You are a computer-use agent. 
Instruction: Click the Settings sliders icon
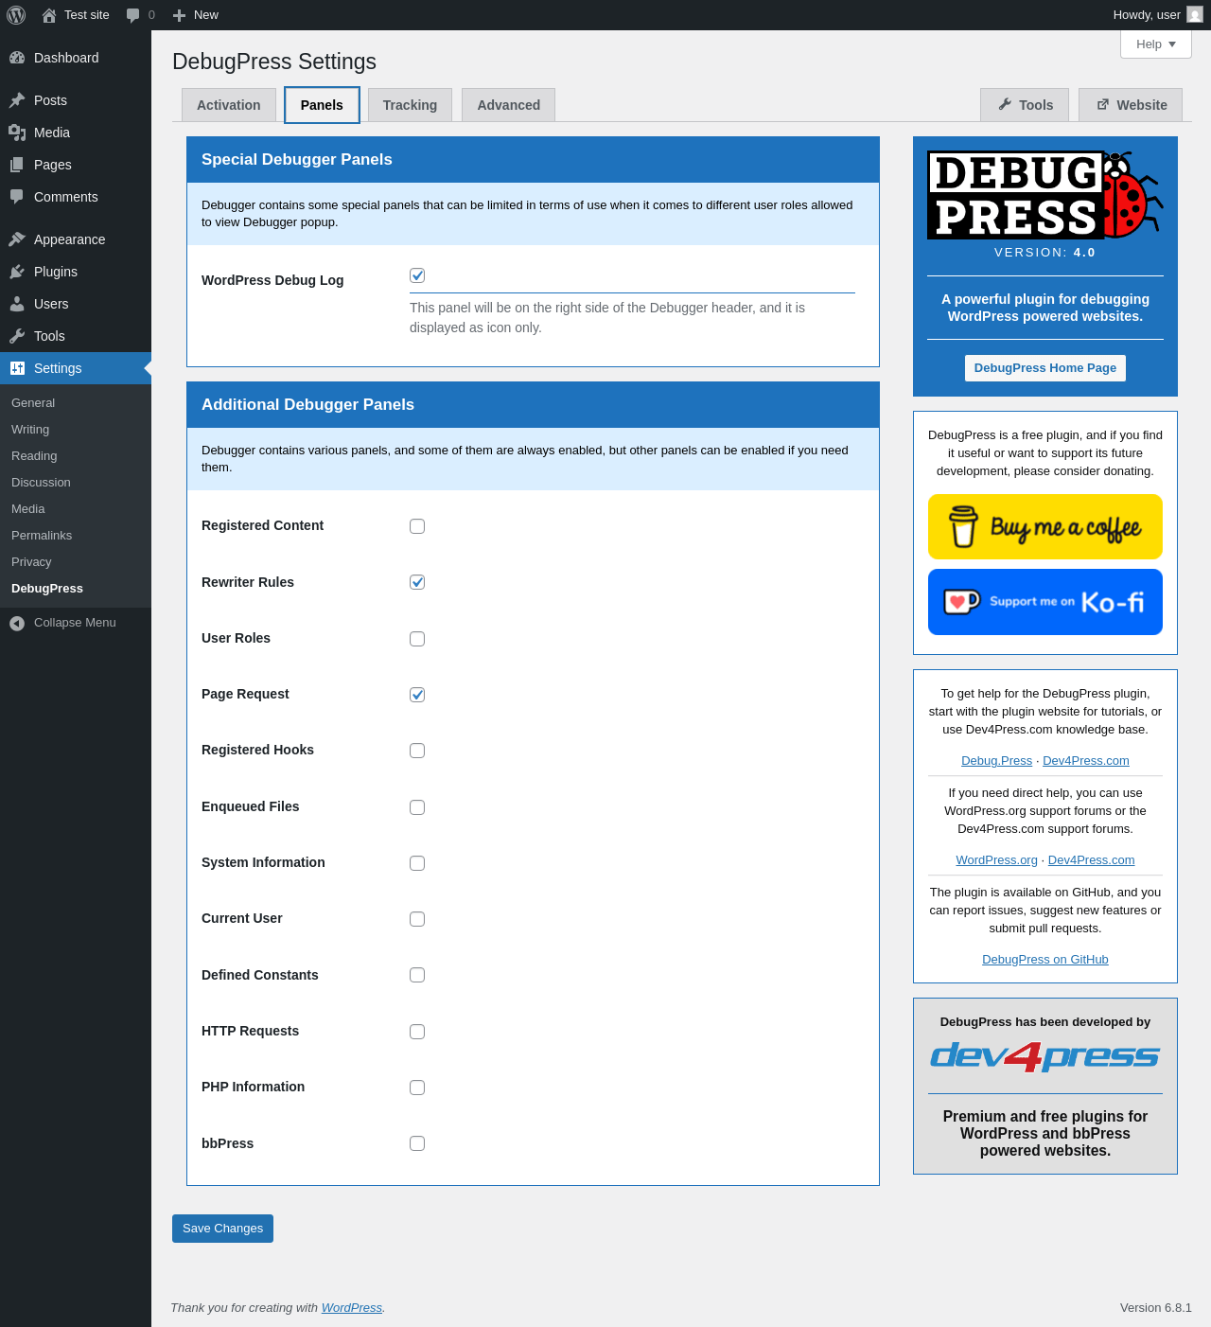point(17,368)
